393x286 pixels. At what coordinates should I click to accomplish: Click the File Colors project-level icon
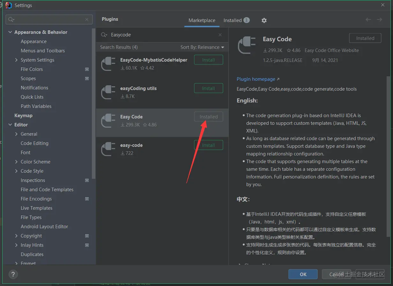tap(87, 69)
